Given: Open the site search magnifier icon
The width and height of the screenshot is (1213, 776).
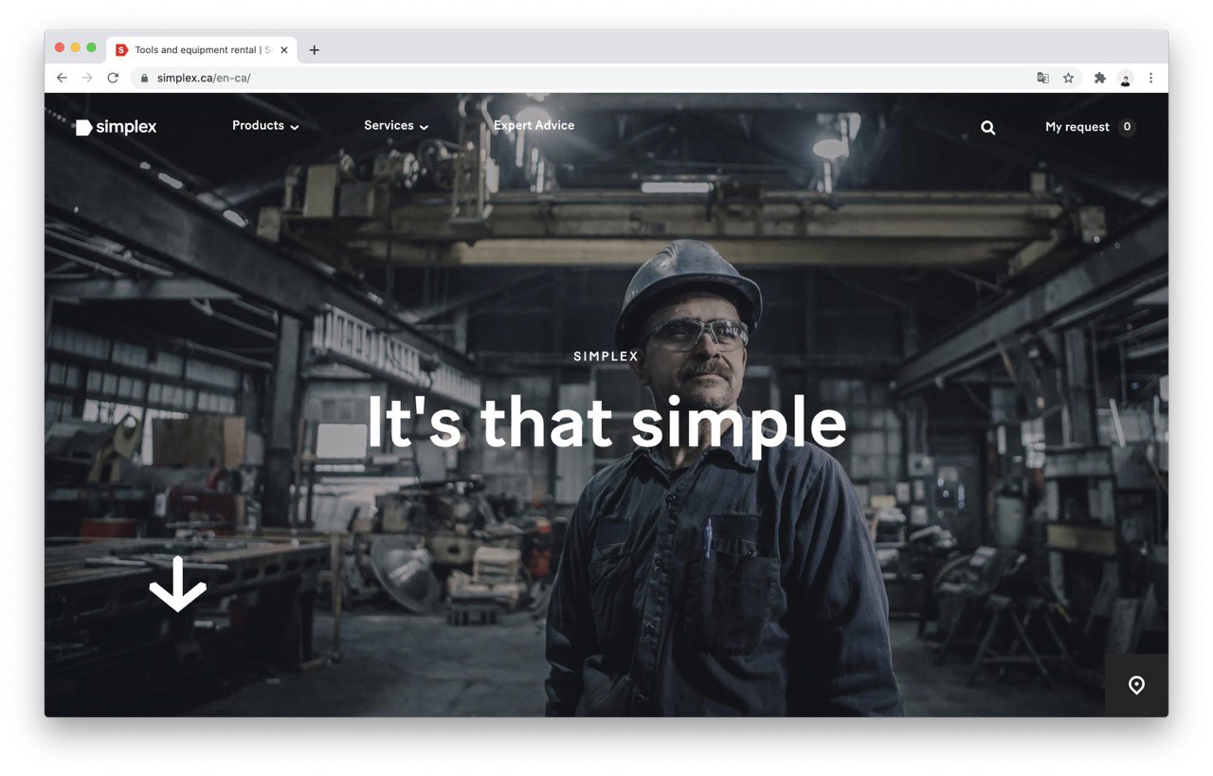Looking at the screenshot, I should coord(987,127).
